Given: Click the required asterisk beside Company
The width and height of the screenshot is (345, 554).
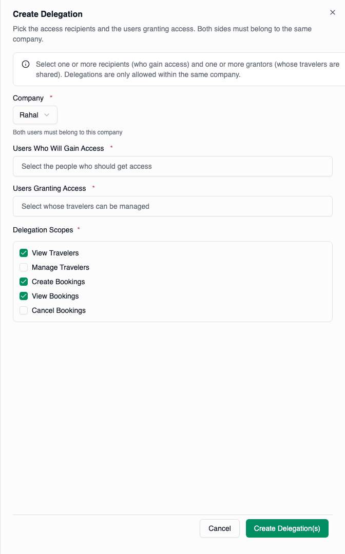Looking at the screenshot, I should (51, 96).
